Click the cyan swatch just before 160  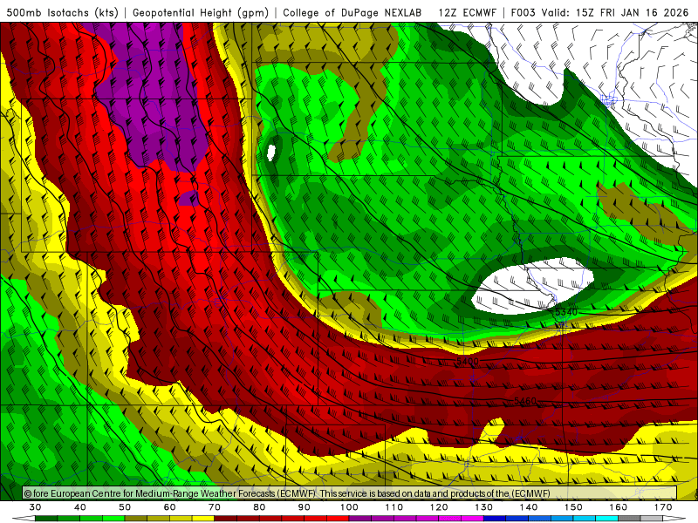606,519
